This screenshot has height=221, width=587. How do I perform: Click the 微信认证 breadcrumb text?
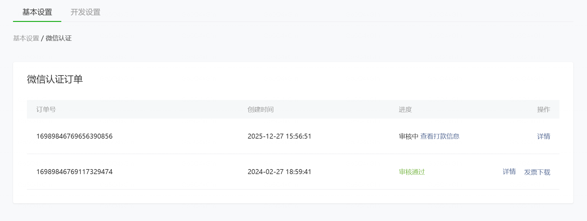59,38
